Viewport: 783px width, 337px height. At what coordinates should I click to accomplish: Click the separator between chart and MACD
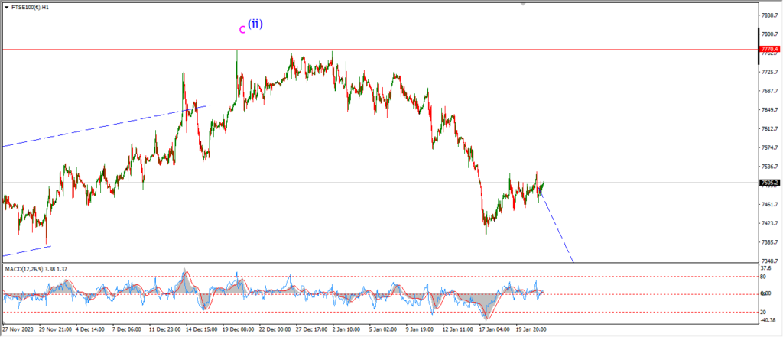382,264
